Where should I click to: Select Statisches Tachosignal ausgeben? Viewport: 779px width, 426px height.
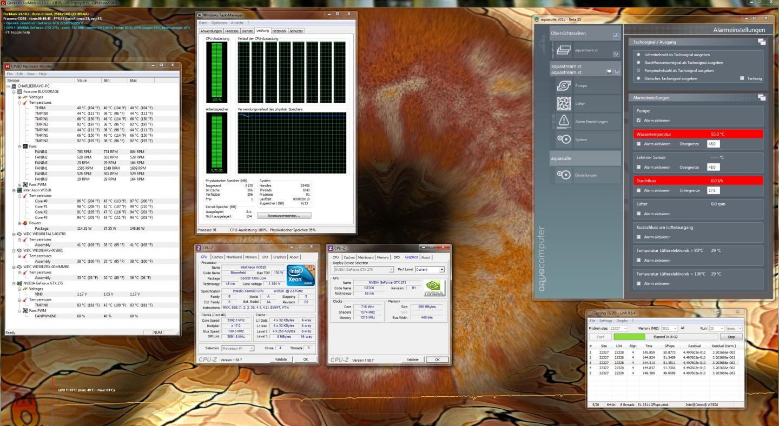pos(638,78)
